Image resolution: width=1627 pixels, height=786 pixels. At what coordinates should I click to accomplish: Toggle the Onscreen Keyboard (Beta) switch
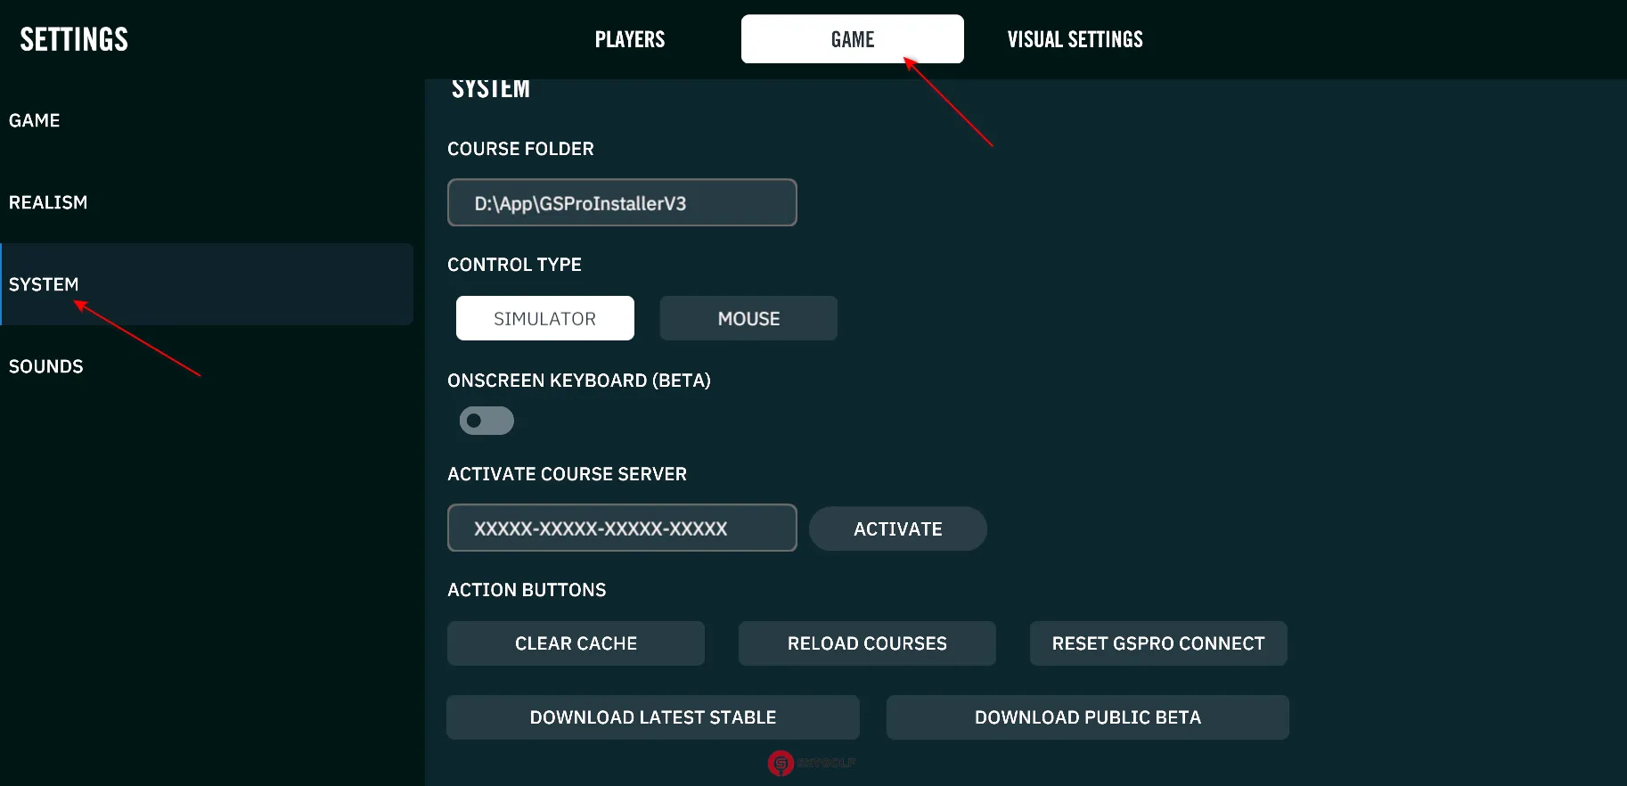(486, 421)
